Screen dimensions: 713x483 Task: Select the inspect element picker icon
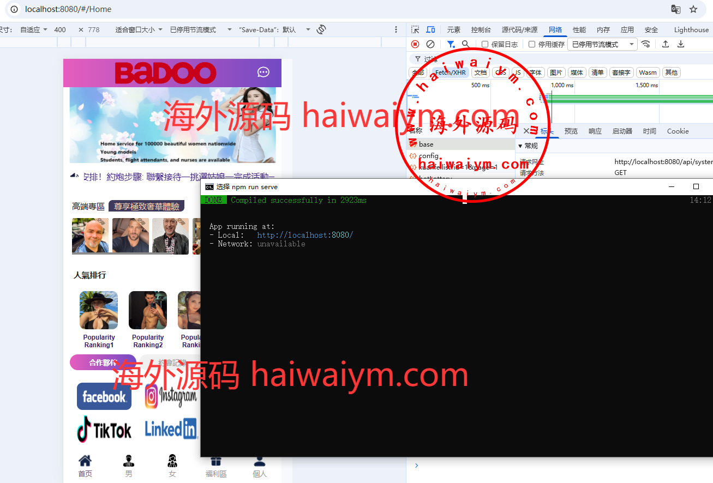tap(416, 29)
